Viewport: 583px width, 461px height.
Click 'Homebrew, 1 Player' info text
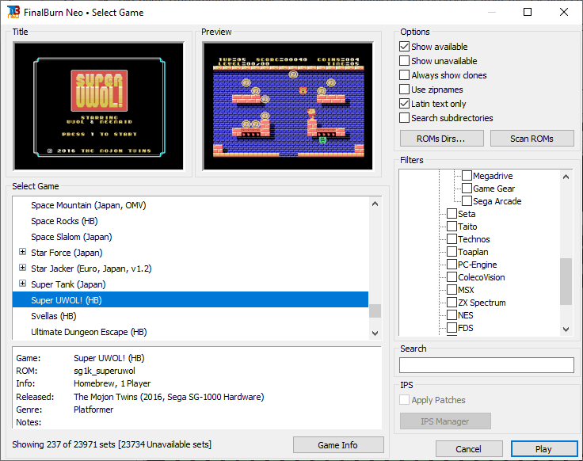[112, 383]
